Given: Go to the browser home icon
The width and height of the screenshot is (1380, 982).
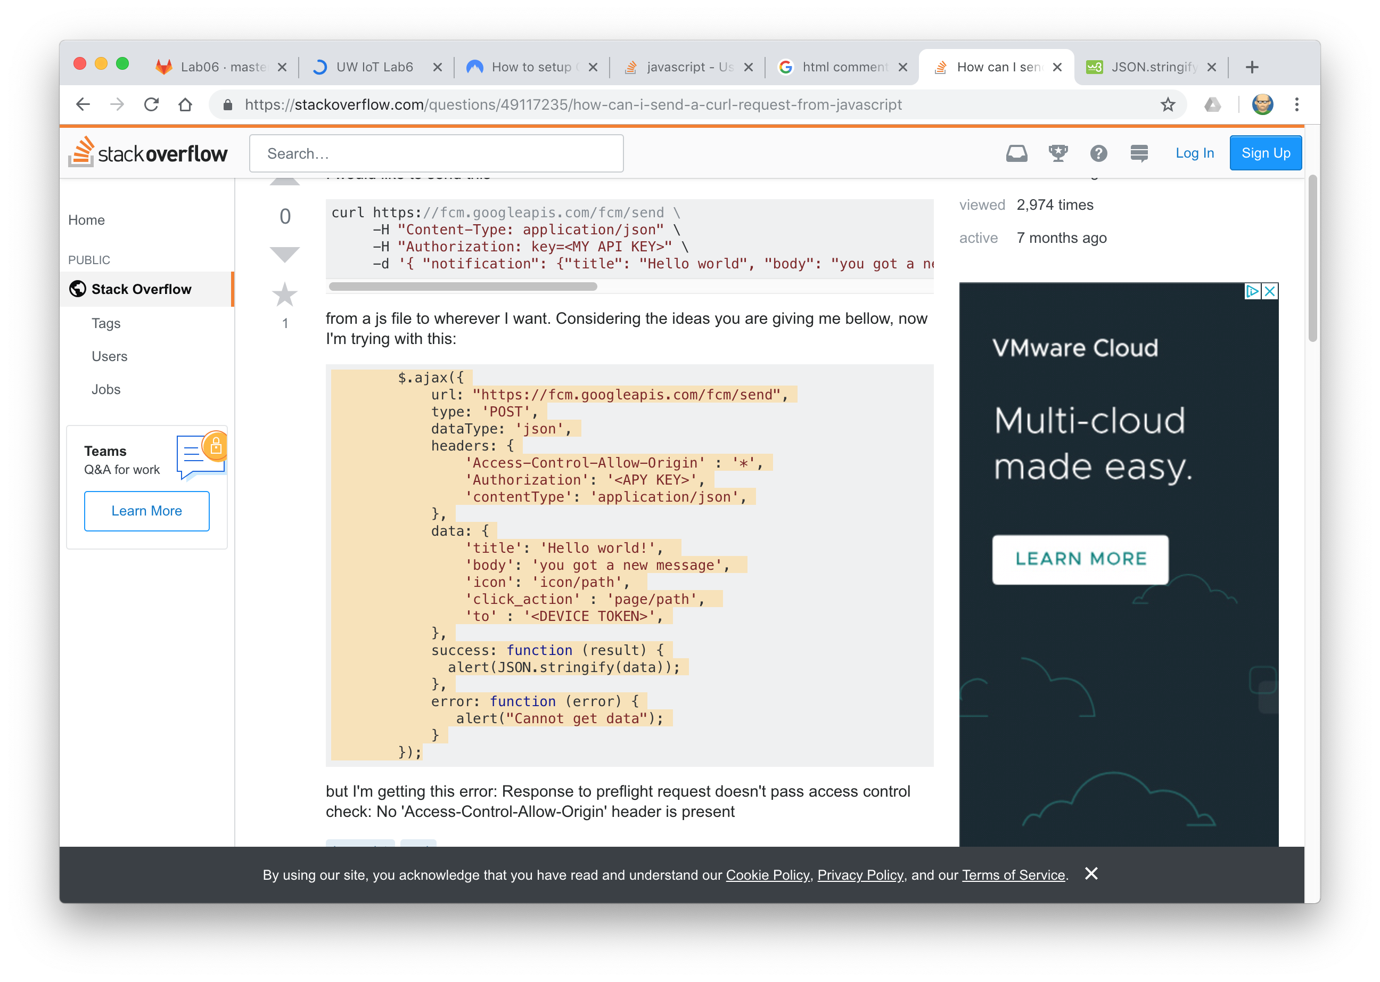Looking at the screenshot, I should point(186,104).
